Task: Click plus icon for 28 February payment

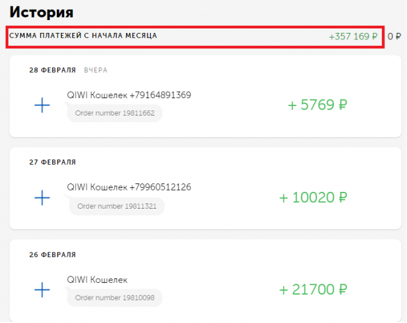Action: click(41, 105)
